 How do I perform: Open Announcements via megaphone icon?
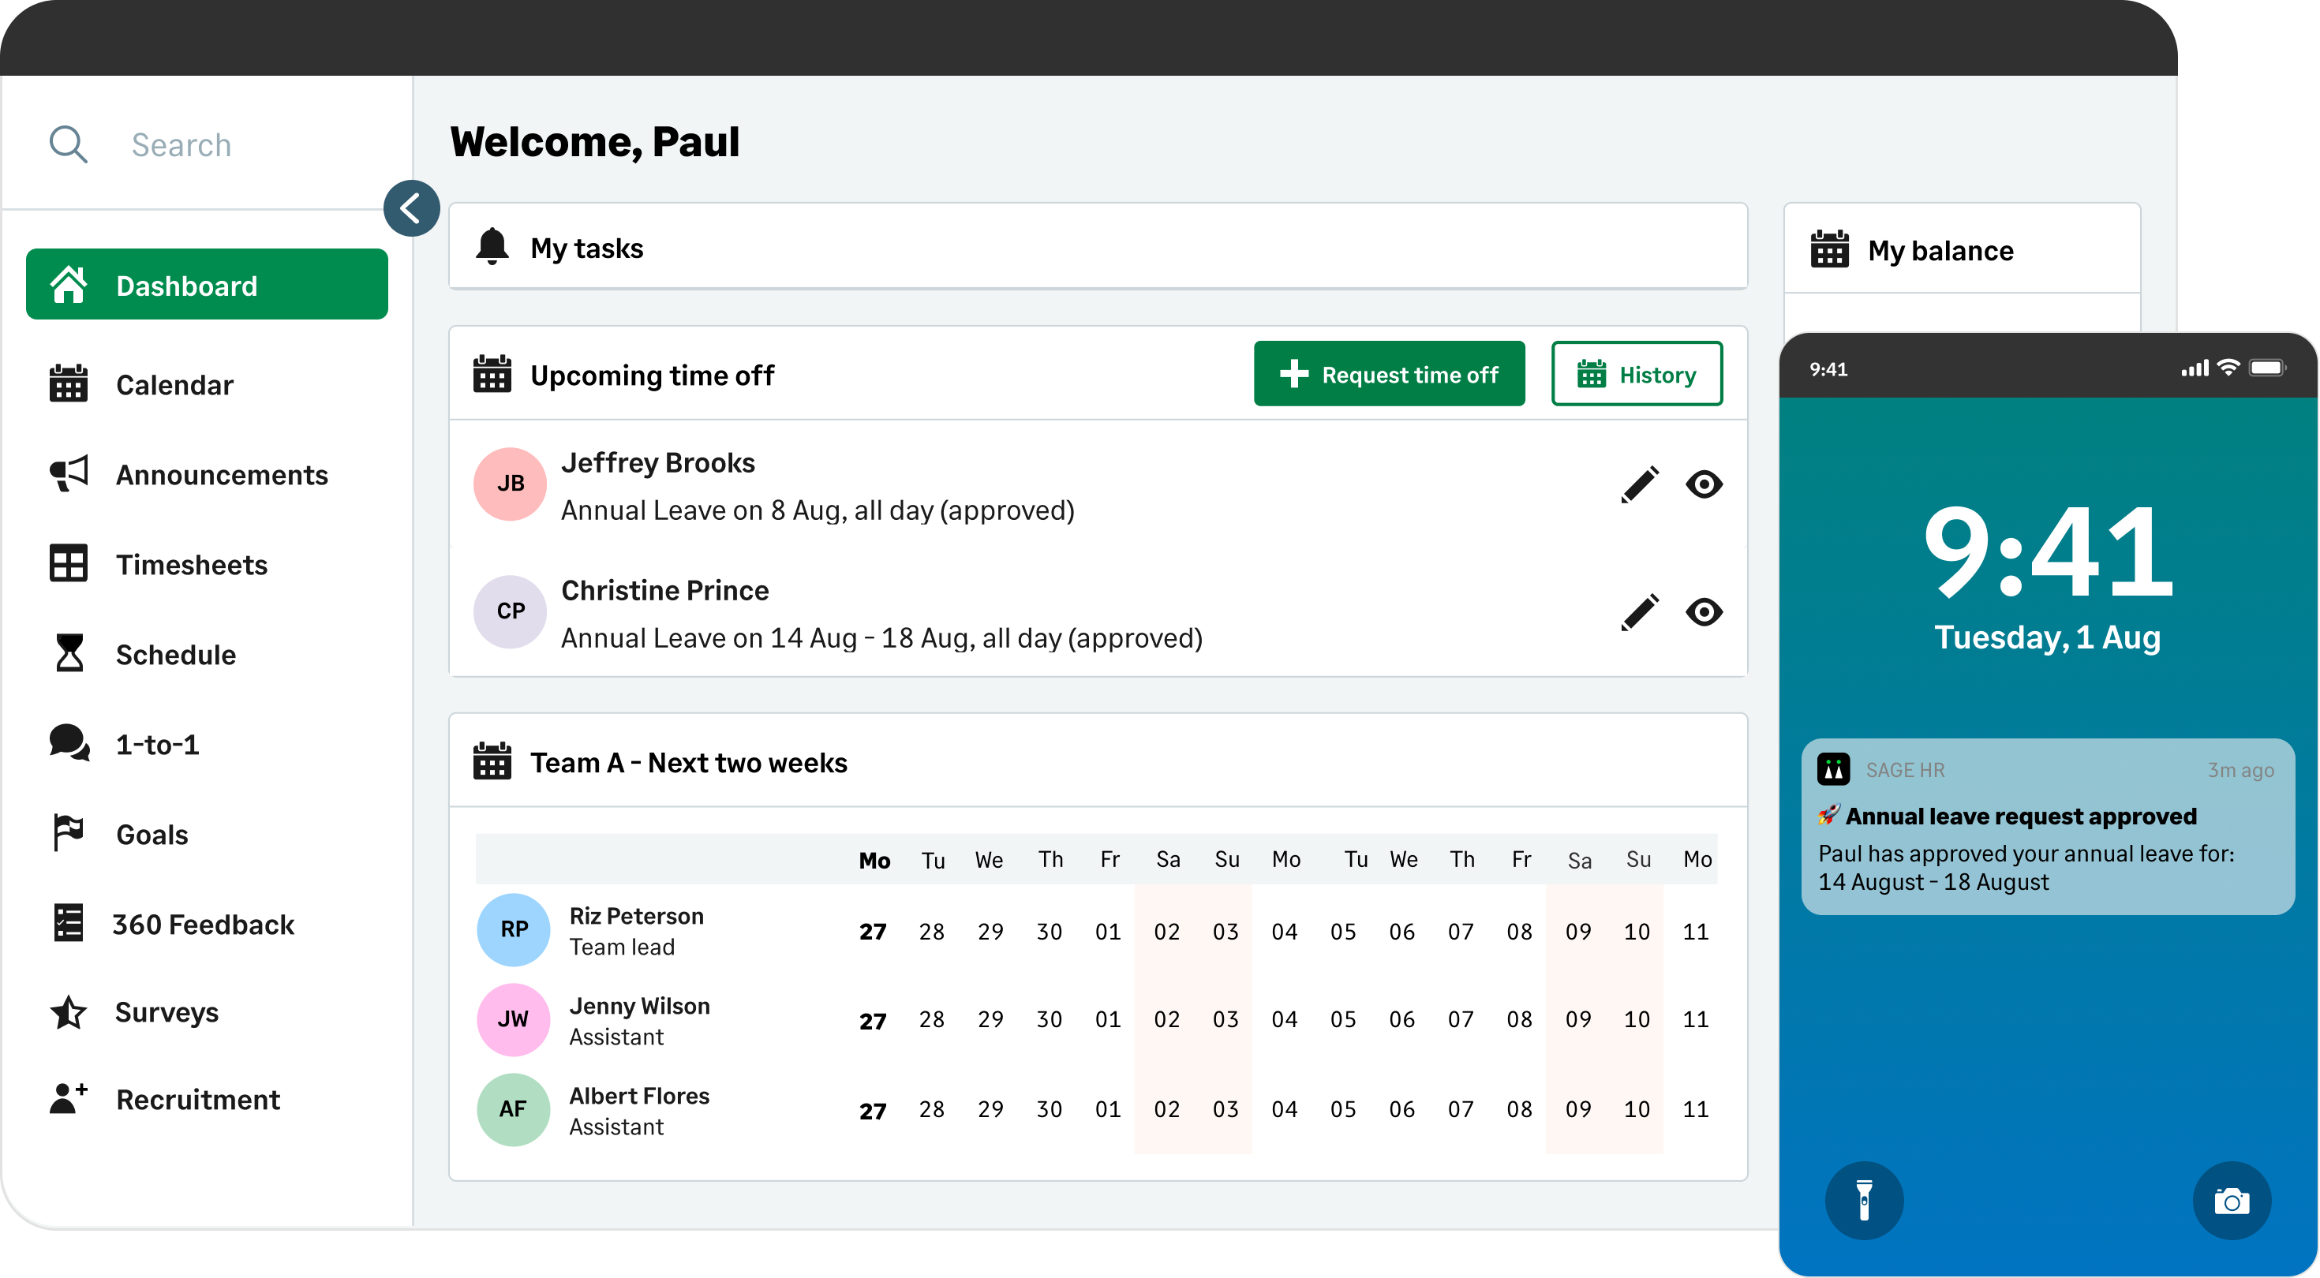[69, 474]
